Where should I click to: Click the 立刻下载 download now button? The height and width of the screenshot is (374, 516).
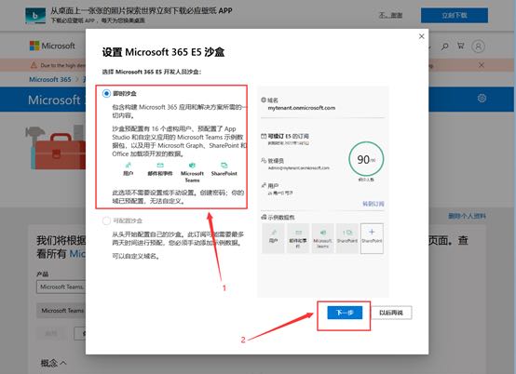point(455,16)
